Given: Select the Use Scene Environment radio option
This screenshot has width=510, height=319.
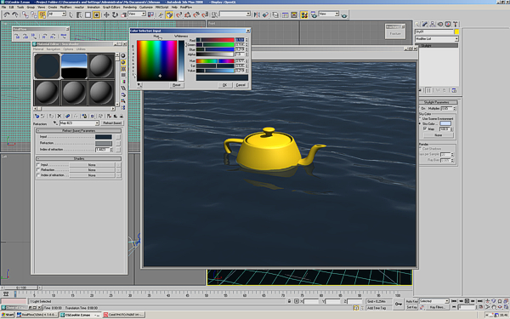Looking at the screenshot, I should coord(421,119).
